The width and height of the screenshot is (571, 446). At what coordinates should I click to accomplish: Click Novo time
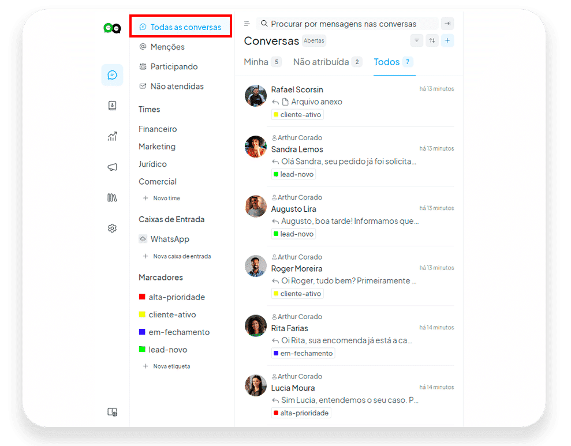[166, 198]
